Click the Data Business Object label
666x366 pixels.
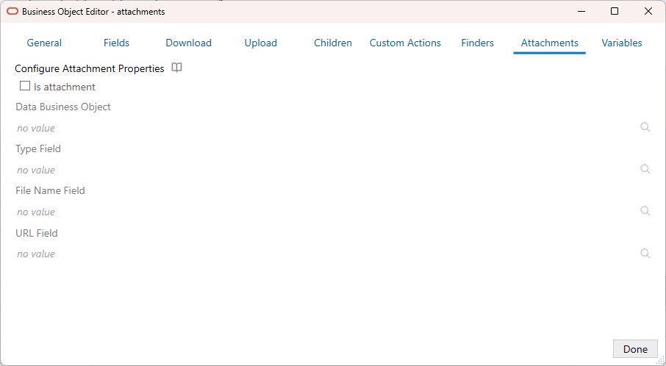[x=63, y=107]
